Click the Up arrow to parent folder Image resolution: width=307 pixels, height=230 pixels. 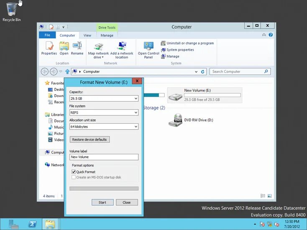[67, 72]
